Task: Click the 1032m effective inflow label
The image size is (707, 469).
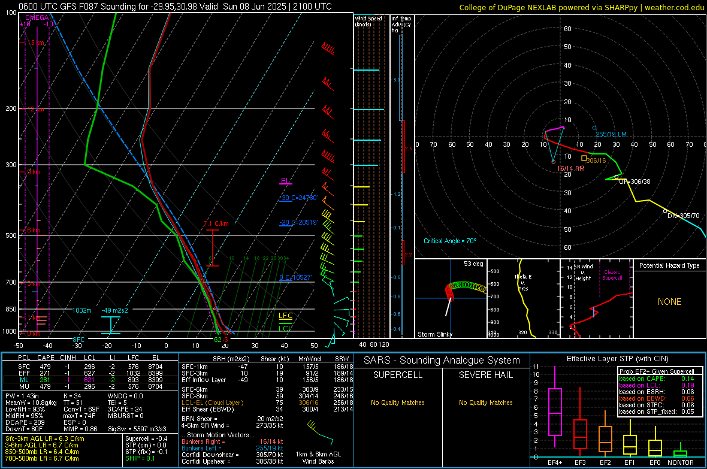Action: pyautogui.click(x=82, y=310)
